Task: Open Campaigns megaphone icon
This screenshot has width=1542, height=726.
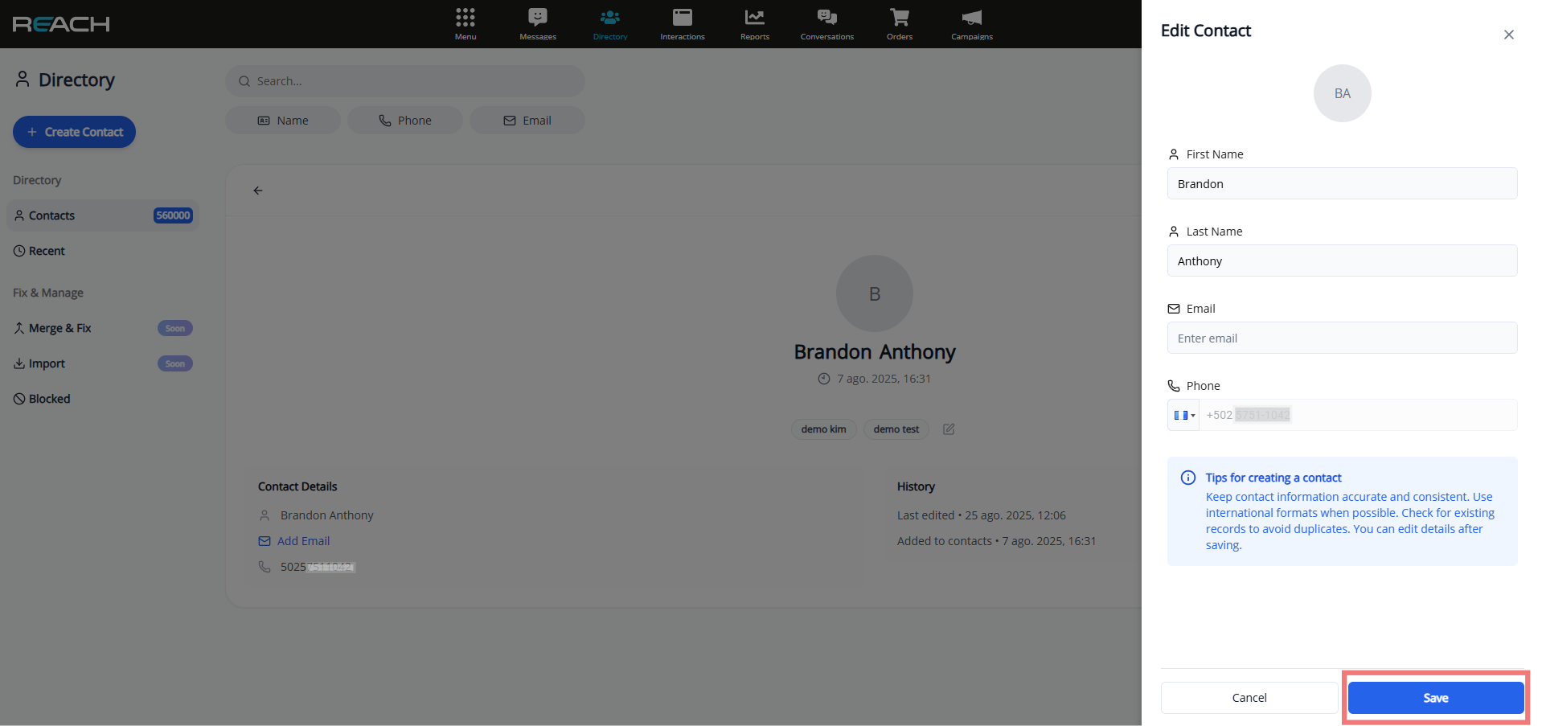Action: tap(972, 24)
